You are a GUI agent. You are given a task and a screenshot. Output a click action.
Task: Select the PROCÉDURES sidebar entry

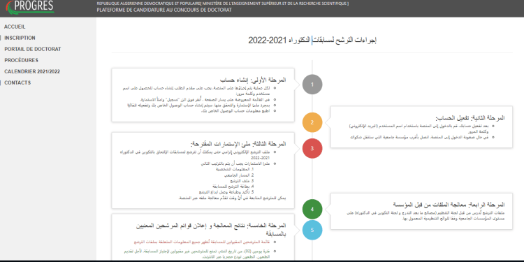[x=22, y=61]
